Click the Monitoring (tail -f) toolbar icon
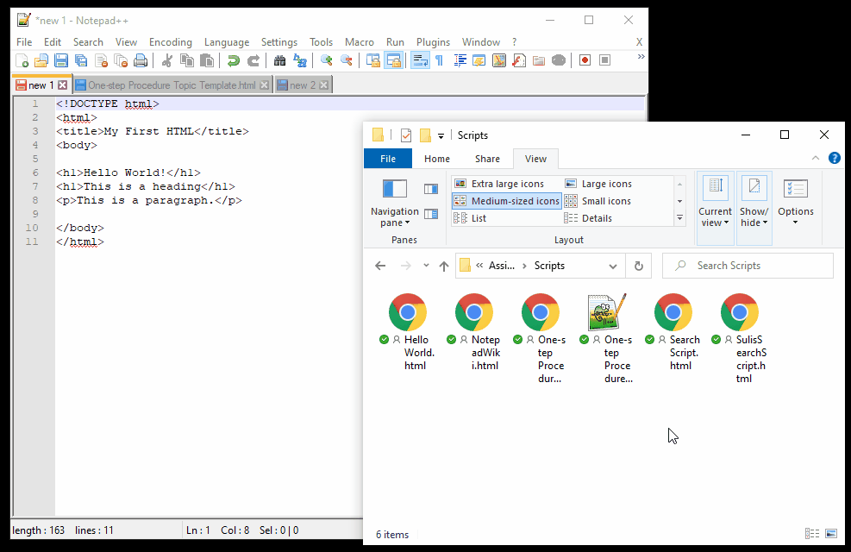Screen dimensions: 851x552 pos(559,60)
